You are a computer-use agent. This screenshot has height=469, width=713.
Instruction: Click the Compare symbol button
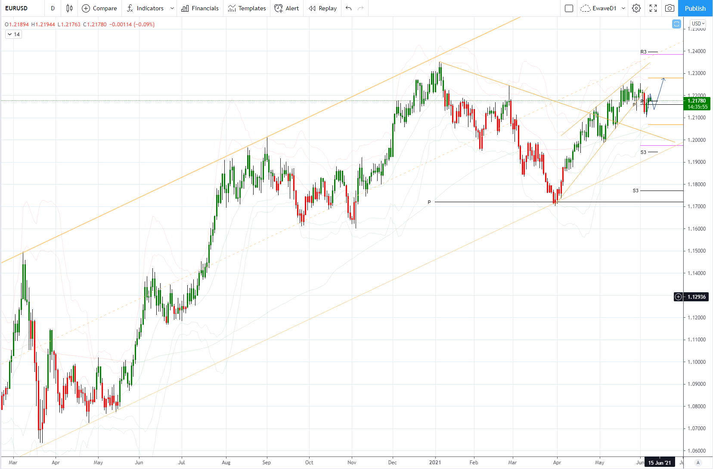pos(99,8)
